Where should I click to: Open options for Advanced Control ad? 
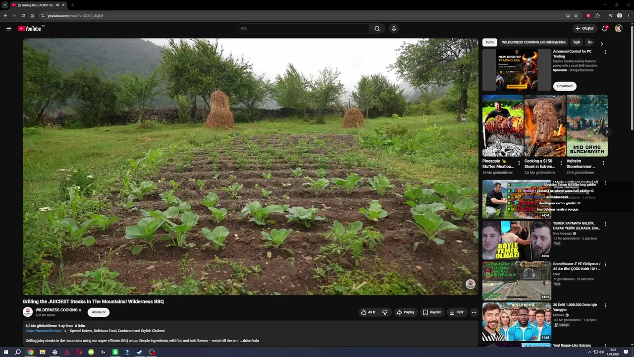605,52
